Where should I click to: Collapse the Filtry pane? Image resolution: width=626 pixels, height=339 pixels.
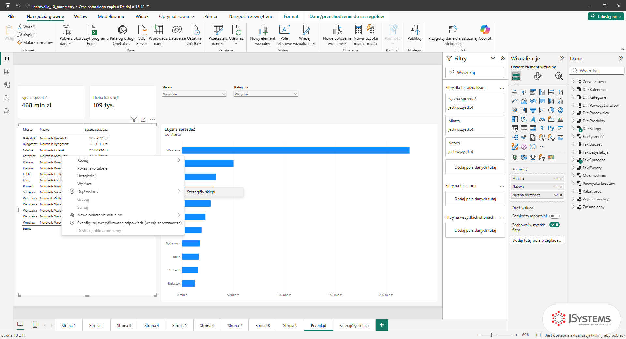tap(502, 59)
